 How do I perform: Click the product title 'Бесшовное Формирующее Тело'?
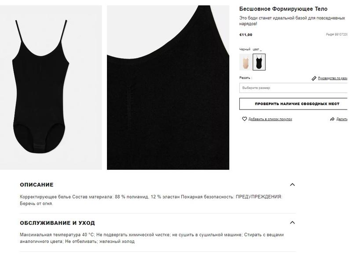[283, 9]
